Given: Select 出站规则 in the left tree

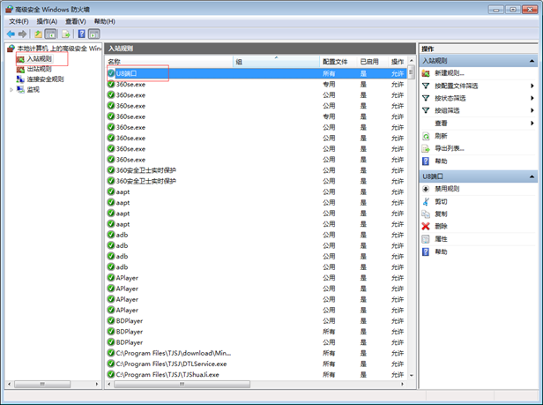Looking at the screenshot, I should (x=39, y=69).
